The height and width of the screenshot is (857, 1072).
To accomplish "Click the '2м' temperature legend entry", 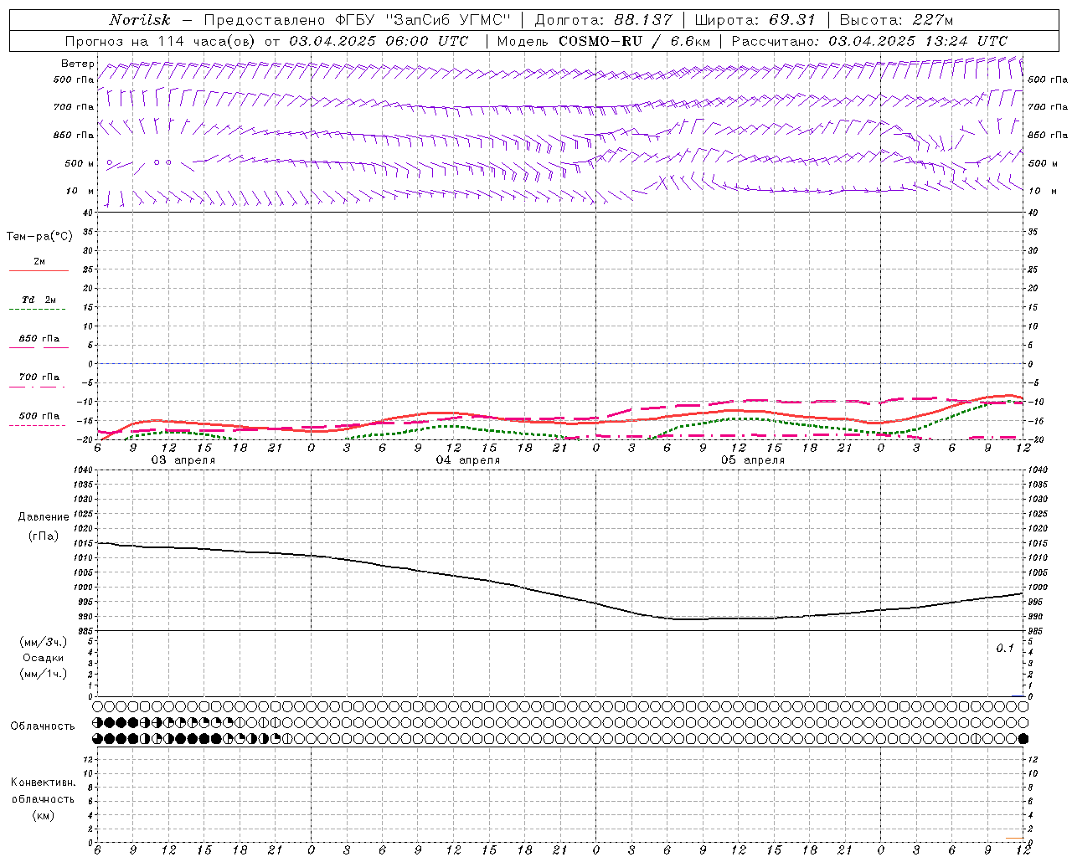I will click(x=39, y=261).
